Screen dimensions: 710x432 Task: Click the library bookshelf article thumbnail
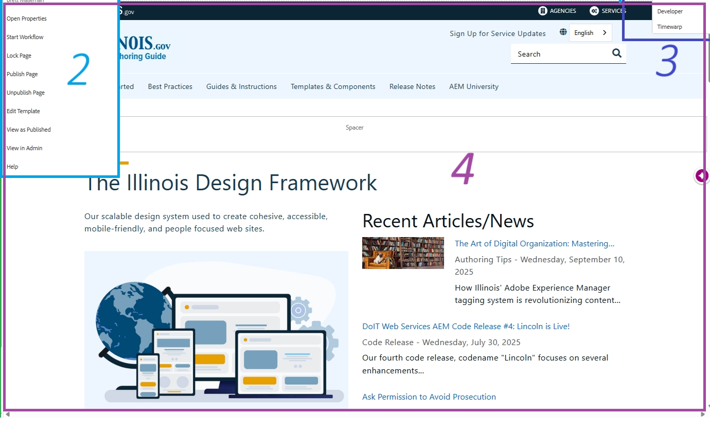click(x=403, y=253)
